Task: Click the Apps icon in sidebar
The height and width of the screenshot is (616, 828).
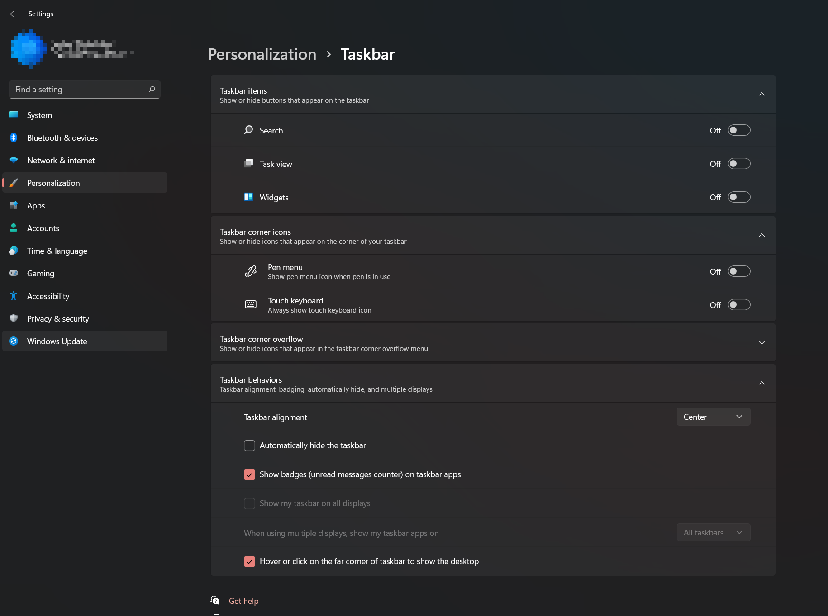Action: tap(14, 205)
